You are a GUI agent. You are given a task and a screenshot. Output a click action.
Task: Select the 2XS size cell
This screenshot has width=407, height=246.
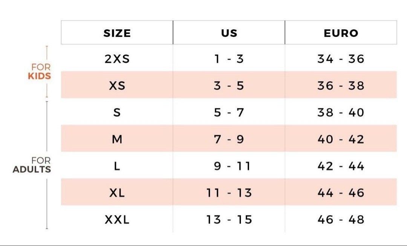[x=117, y=59]
